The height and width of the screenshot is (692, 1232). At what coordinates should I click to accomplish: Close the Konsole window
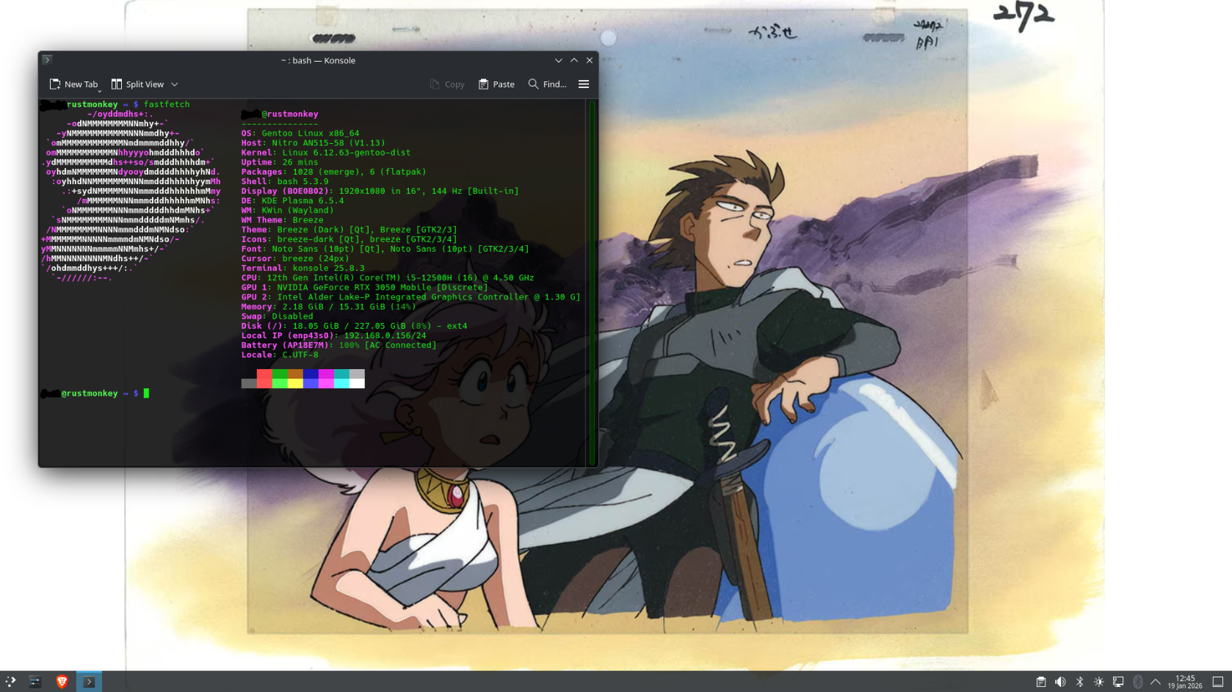[590, 60]
